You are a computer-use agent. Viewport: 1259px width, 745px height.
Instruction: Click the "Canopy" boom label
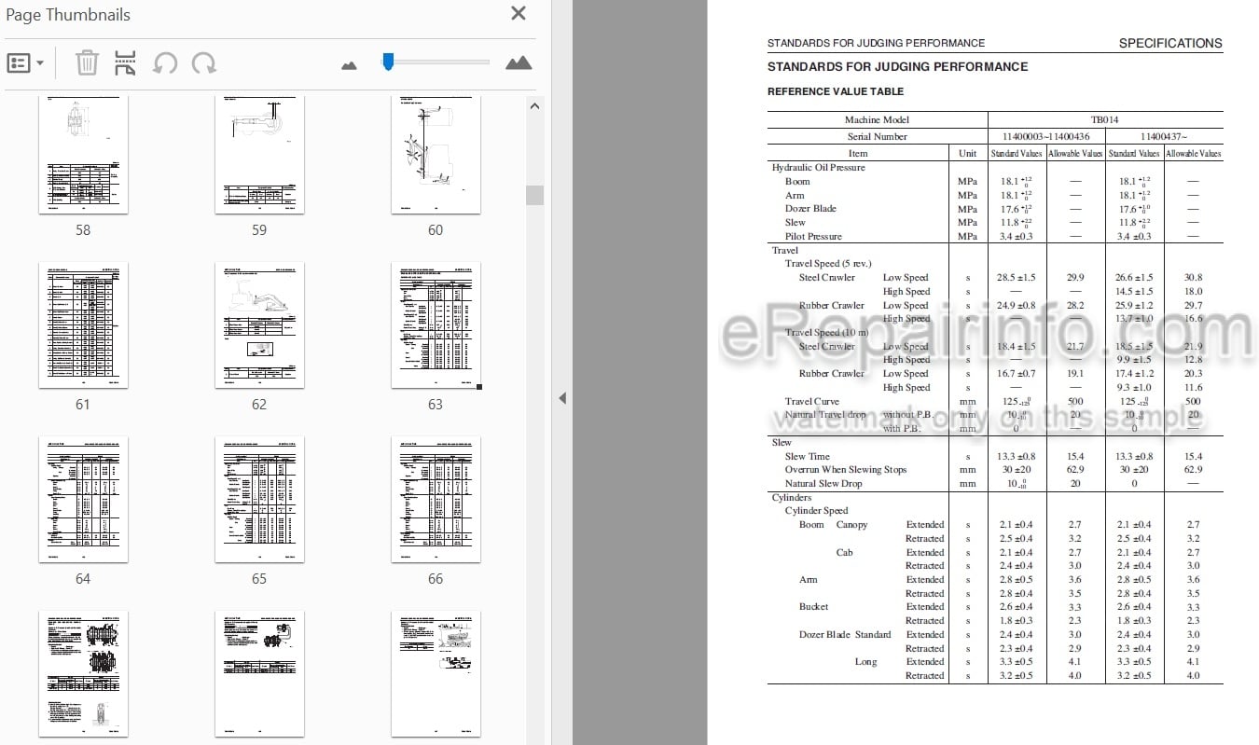[851, 525]
